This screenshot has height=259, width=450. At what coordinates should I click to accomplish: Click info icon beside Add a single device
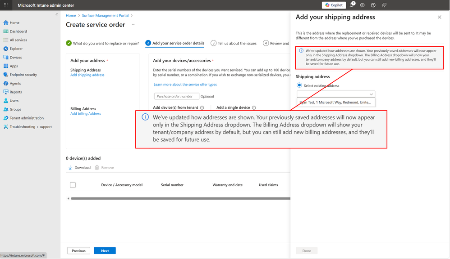pyautogui.click(x=254, y=107)
